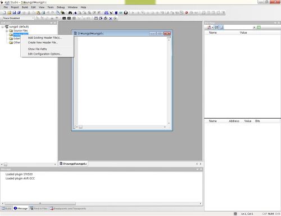Collapse the sungpil (default) project node
This screenshot has height=216, width=281.
pos(2,27)
